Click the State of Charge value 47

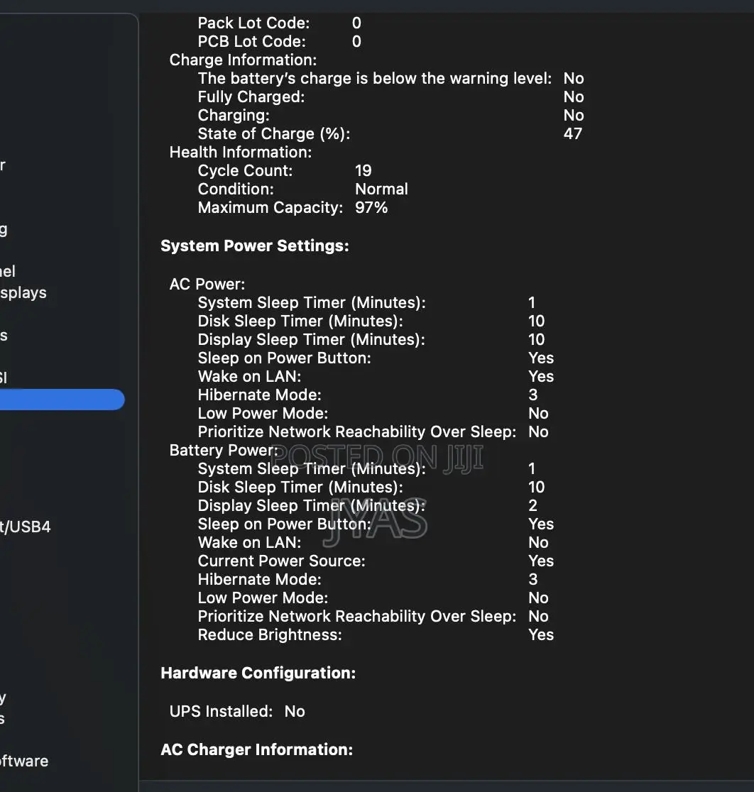pos(572,133)
